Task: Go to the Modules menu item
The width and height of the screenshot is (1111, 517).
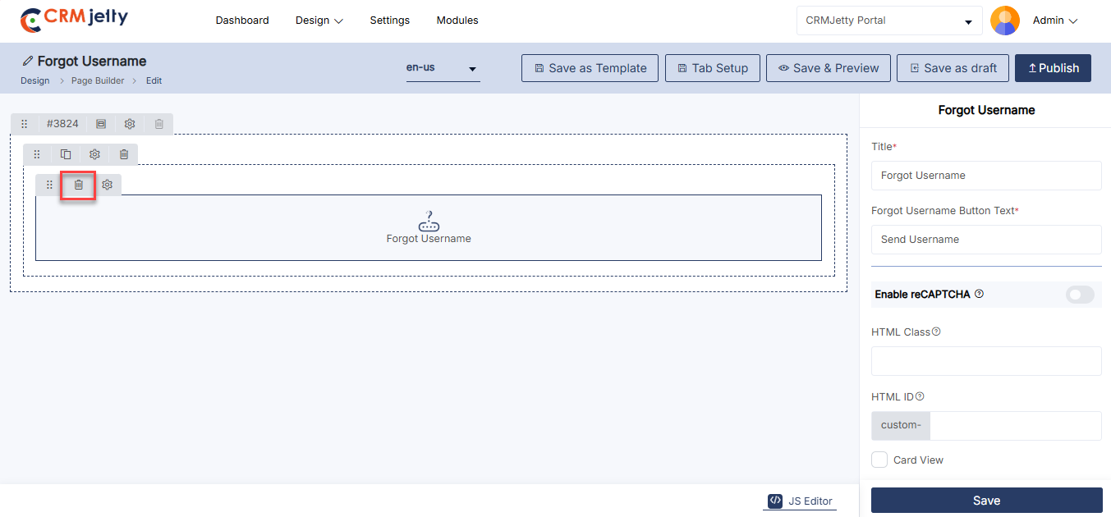Action: point(457,21)
